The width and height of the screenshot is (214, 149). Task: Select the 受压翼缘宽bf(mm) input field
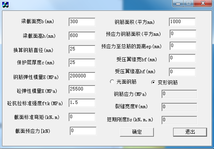(182, 58)
